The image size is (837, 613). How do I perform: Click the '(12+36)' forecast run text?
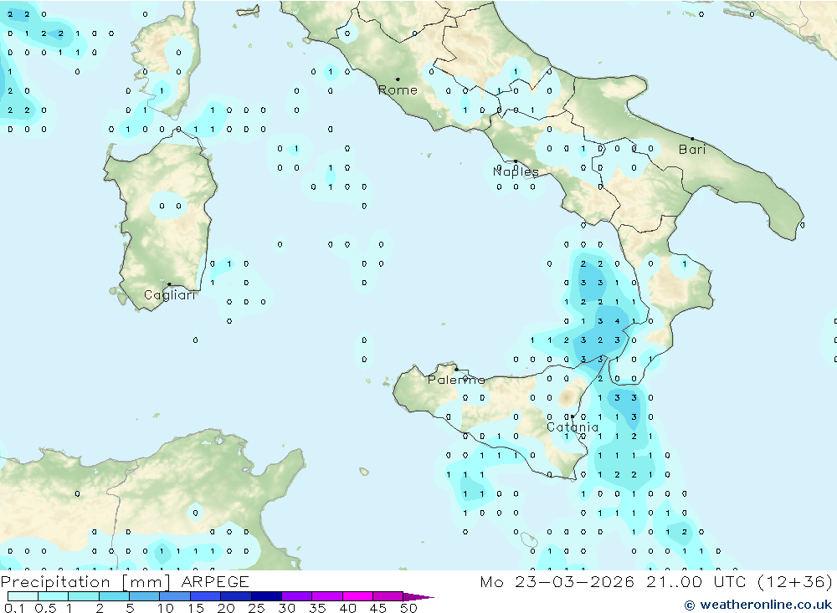pyautogui.click(x=795, y=582)
